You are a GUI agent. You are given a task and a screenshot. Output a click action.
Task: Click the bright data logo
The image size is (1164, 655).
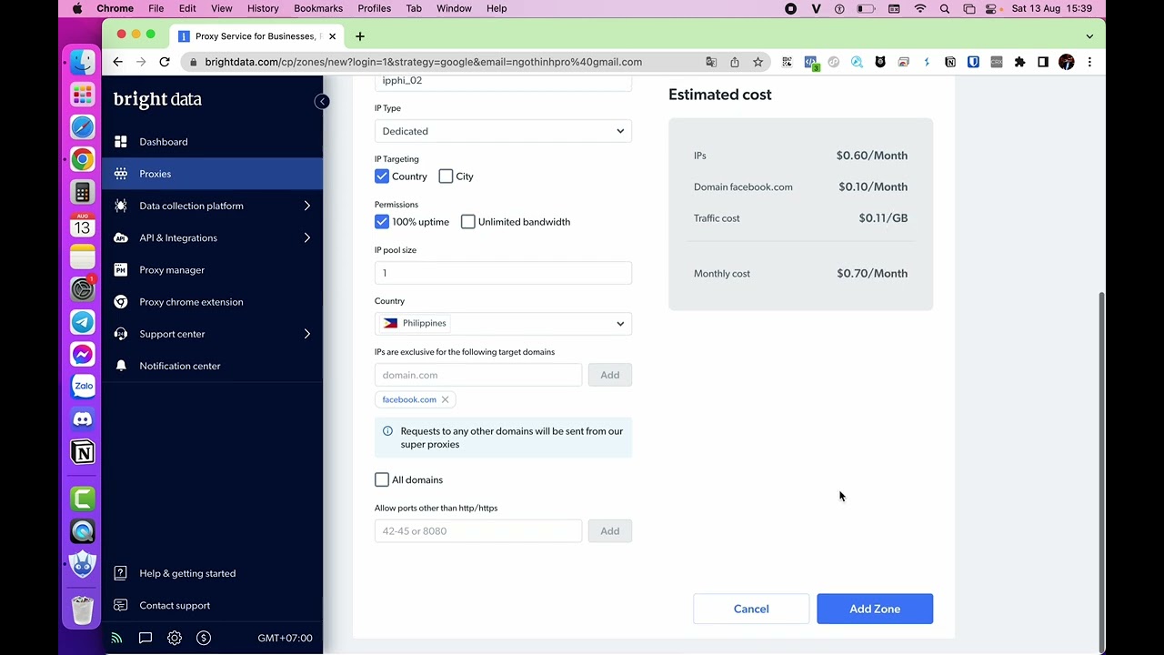[x=157, y=100]
